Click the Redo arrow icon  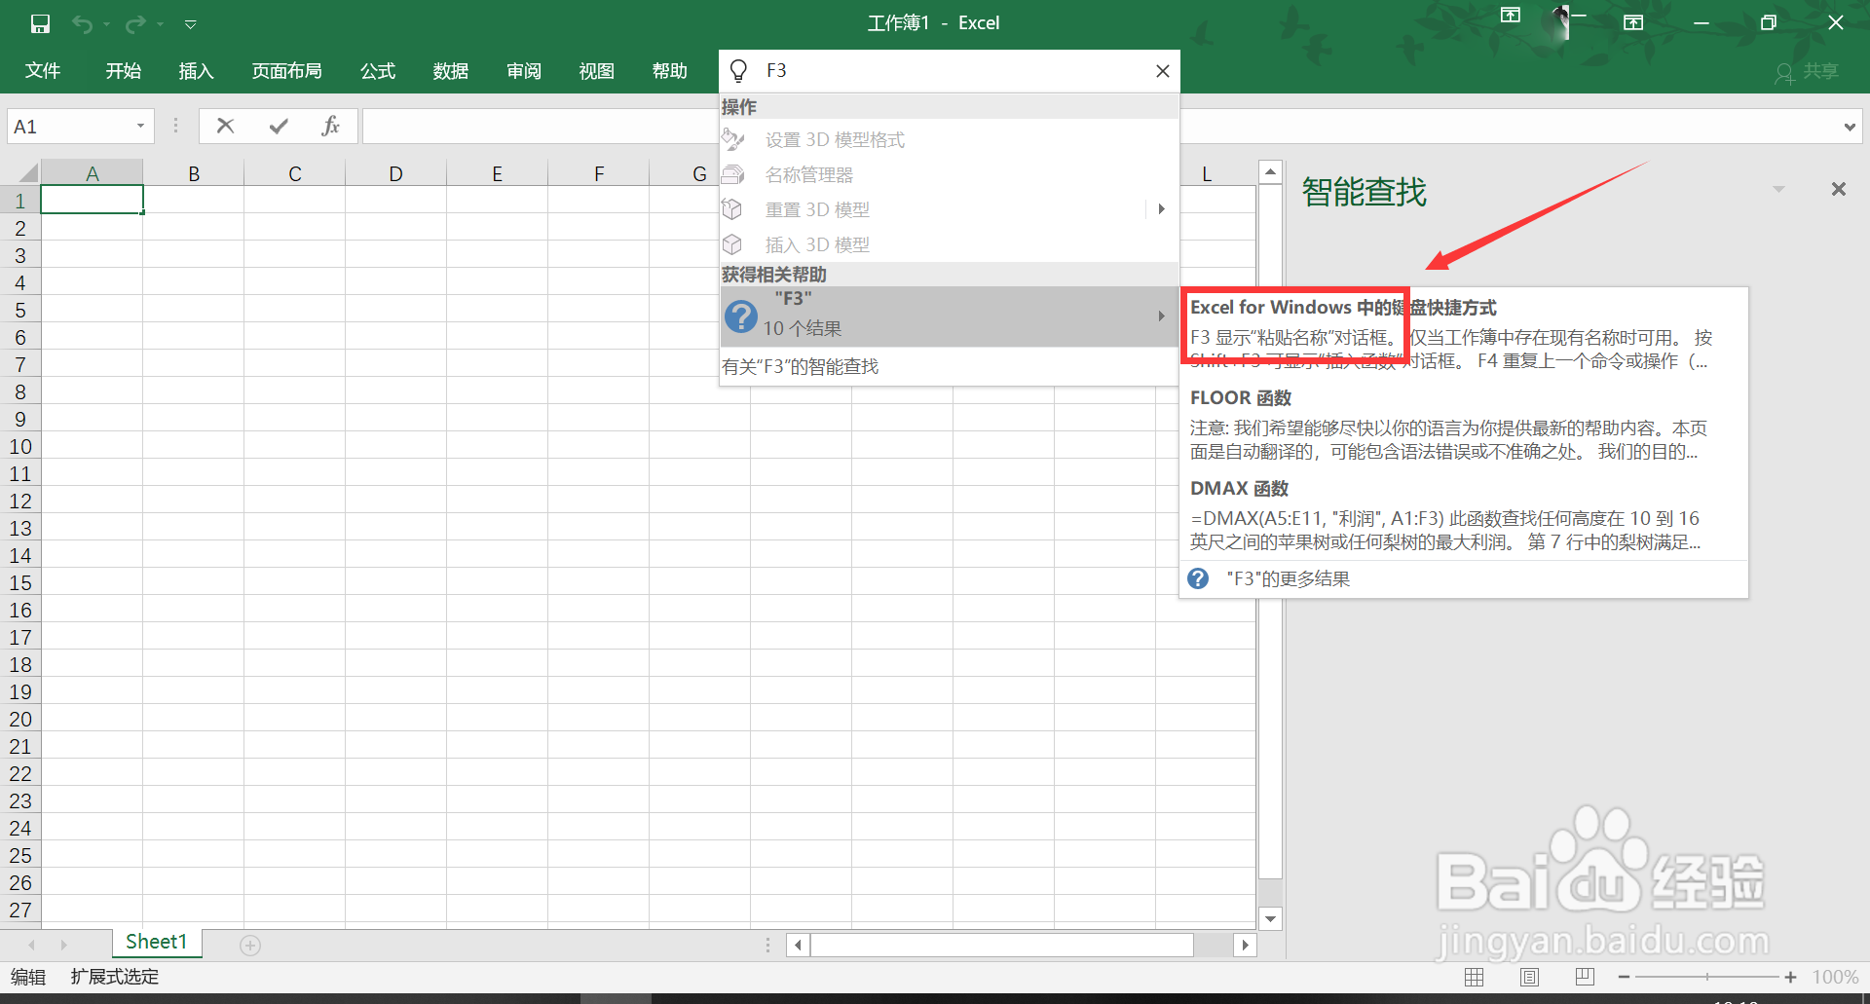(136, 23)
